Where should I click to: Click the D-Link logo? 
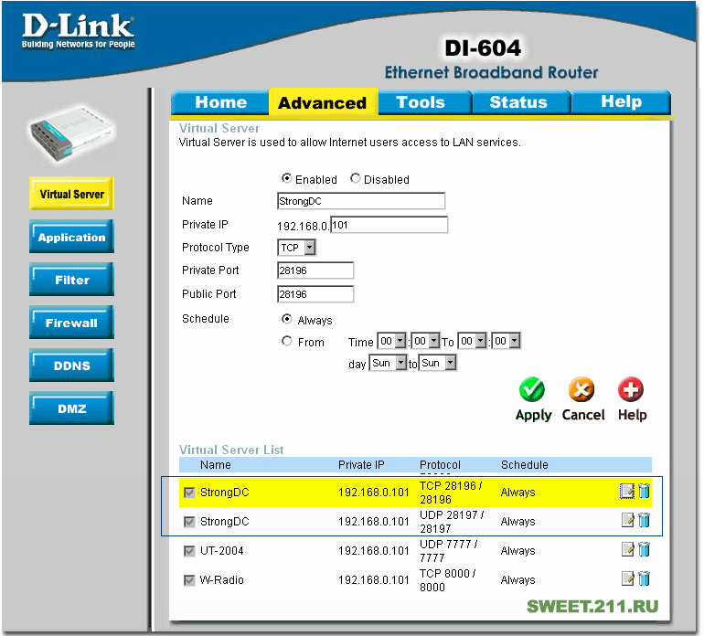coord(78,30)
